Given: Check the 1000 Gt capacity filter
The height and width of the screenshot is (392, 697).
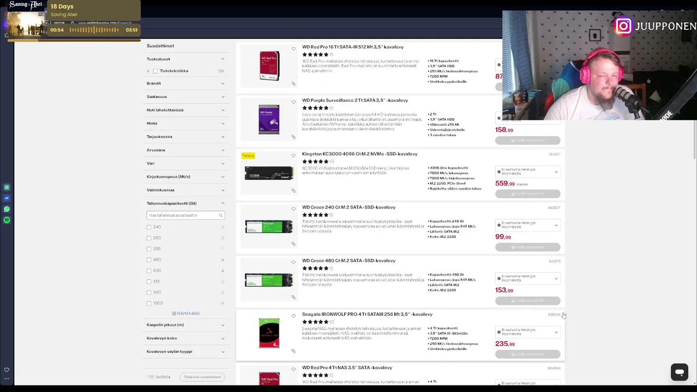Looking at the screenshot, I should (149, 303).
